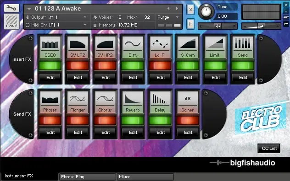
Task: Mute the instrument with M button
Action: tap(190, 24)
